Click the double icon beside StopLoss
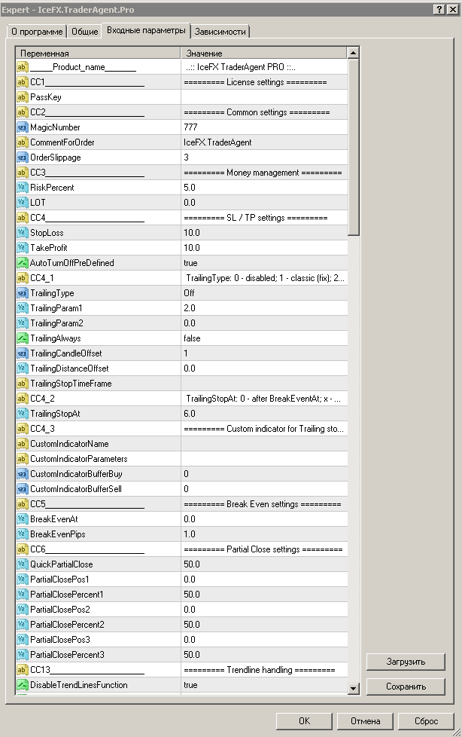462x737 pixels. (22, 233)
